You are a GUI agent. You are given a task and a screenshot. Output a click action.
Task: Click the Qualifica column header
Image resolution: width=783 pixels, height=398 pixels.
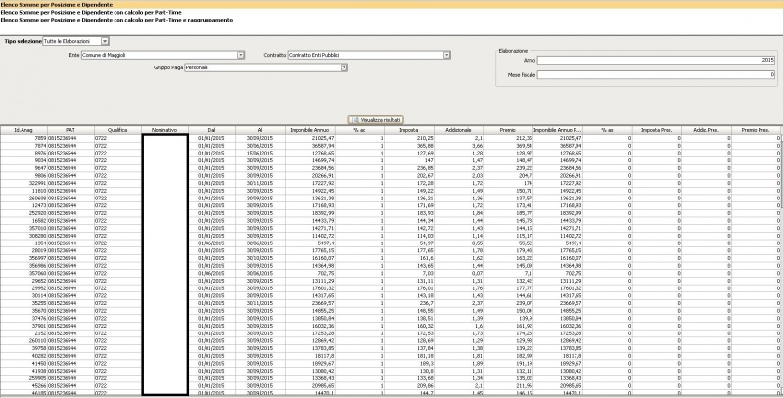coord(117,129)
